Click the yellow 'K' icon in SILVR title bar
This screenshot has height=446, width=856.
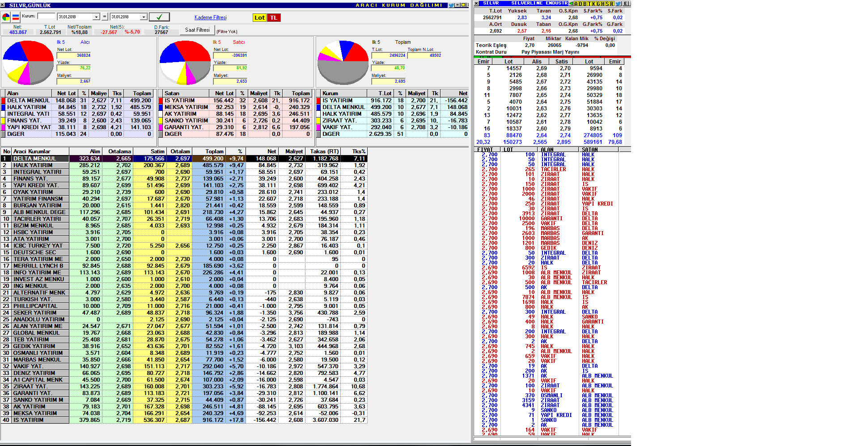594,4
